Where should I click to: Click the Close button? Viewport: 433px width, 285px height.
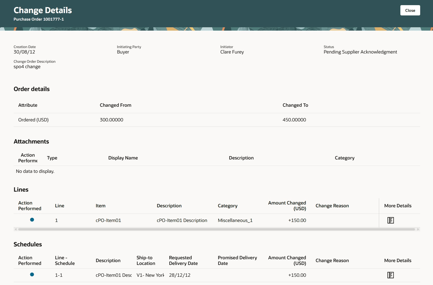(410, 10)
